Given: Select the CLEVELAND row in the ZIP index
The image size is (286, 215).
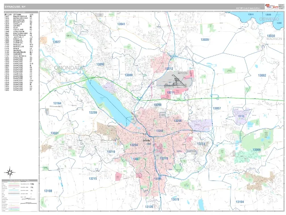Looking at the screenshot, I should [x=18, y=30].
